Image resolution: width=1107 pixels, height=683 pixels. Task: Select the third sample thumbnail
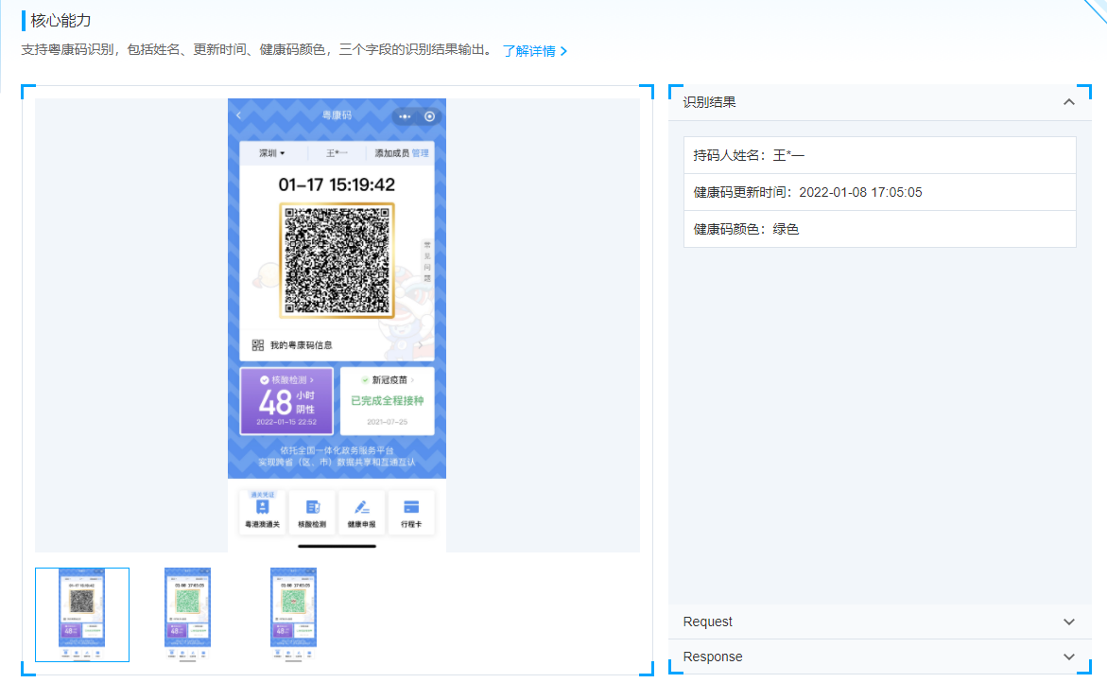293,615
